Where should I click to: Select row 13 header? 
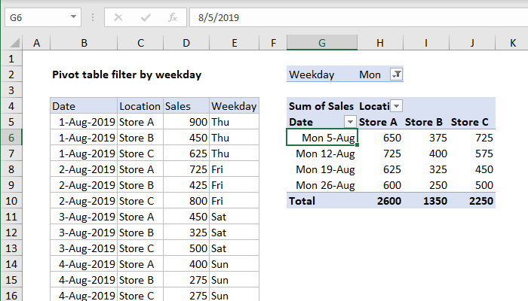coord(11,248)
